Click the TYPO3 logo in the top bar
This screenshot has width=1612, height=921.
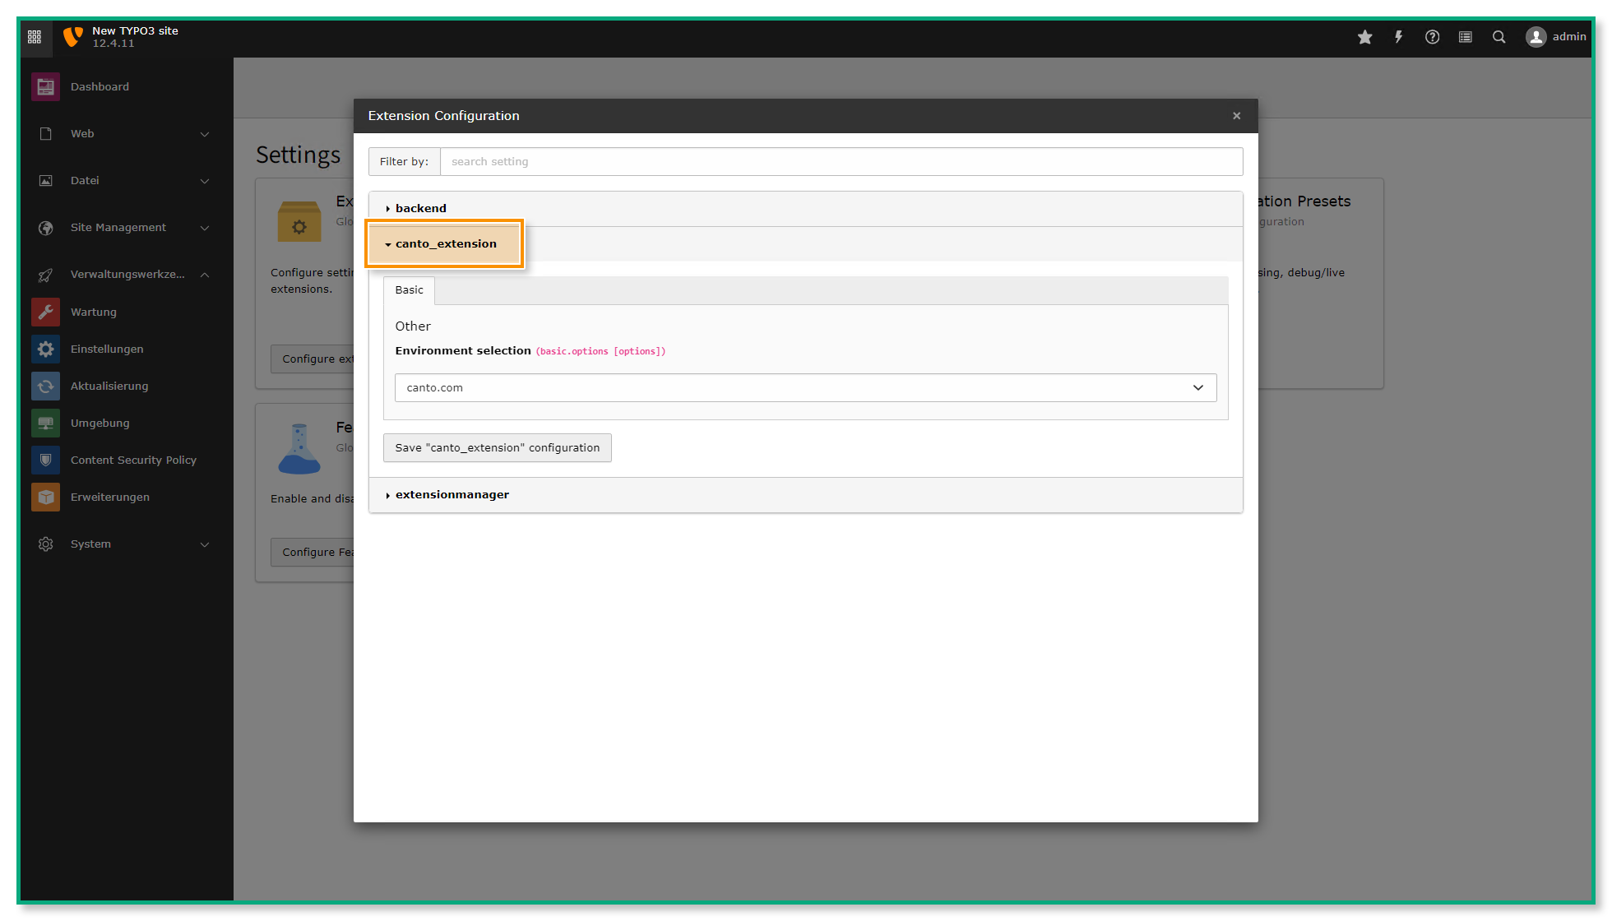tap(73, 37)
